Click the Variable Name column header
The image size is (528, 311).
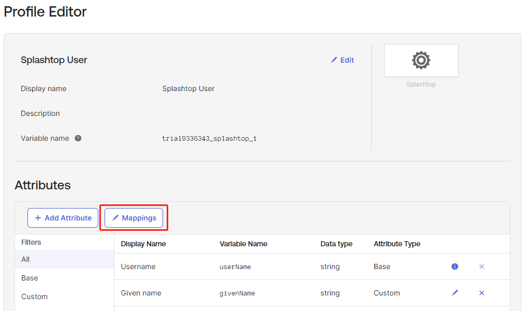(x=243, y=244)
